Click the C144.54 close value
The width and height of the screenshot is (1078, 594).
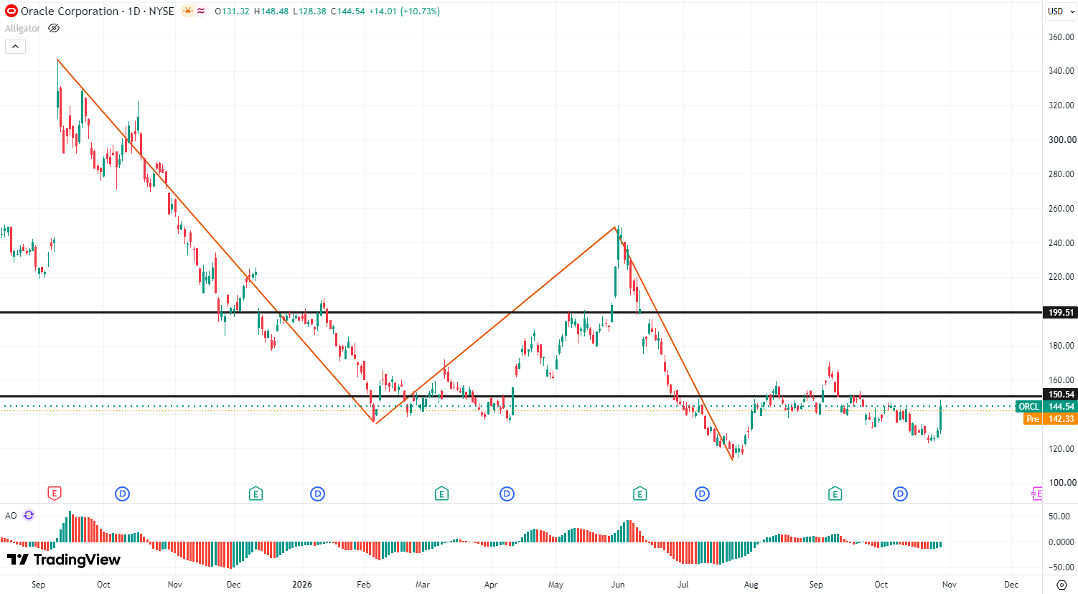(x=347, y=11)
